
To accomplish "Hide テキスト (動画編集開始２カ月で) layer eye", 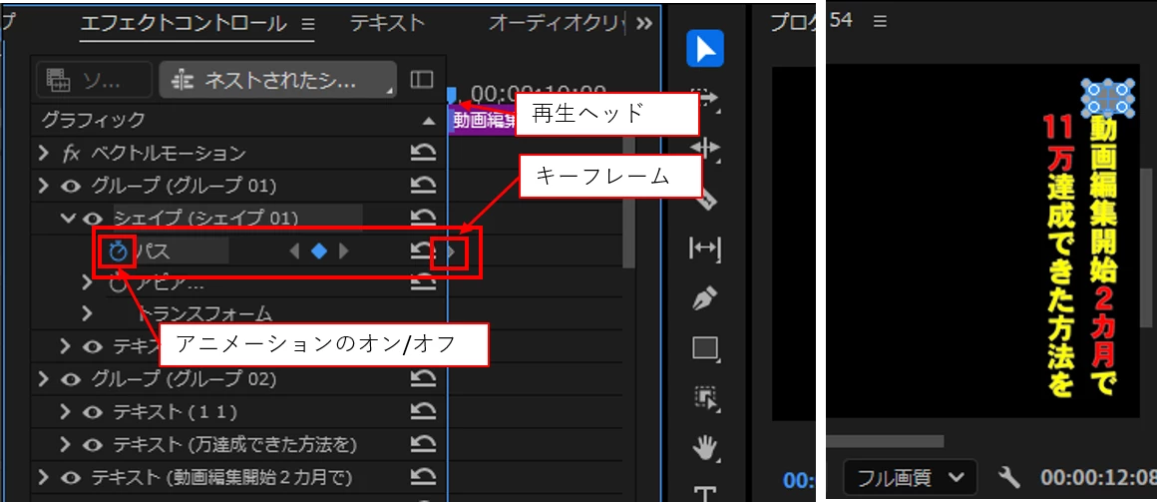I will (x=70, y=478).
